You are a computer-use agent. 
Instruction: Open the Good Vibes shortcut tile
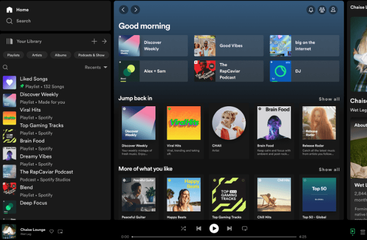click(x=229, y=46)
